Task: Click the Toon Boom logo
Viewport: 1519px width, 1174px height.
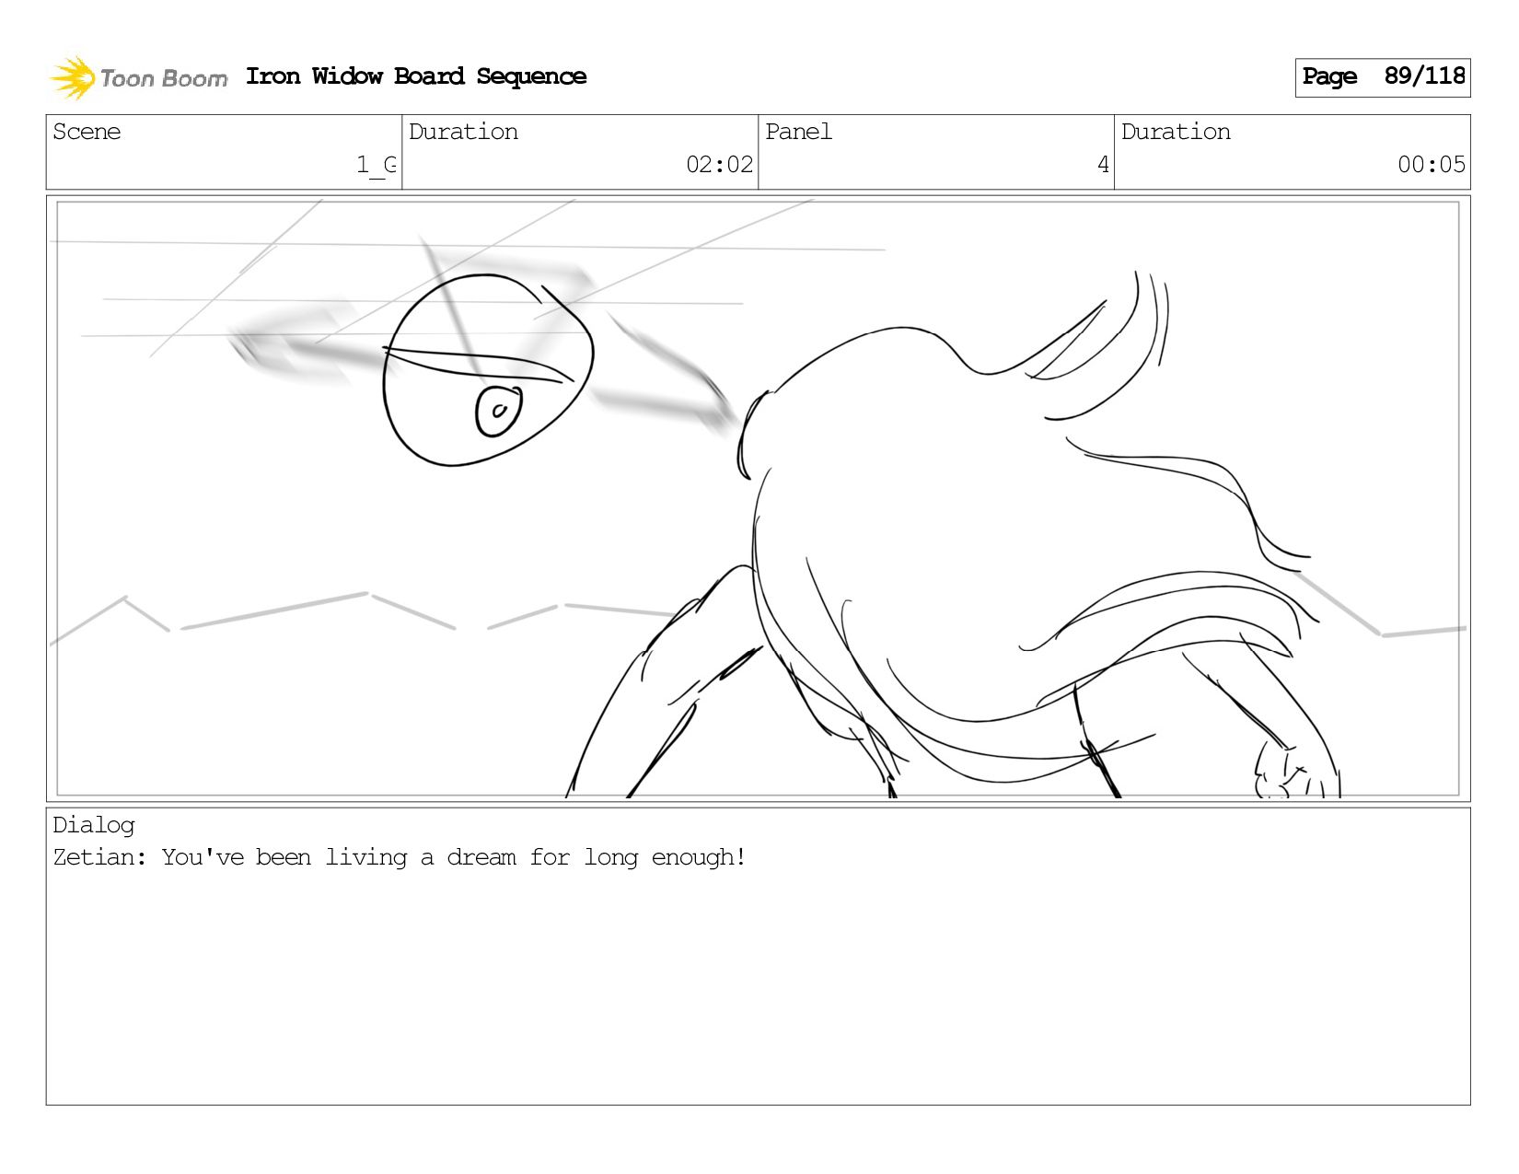Action: [138, 77]
